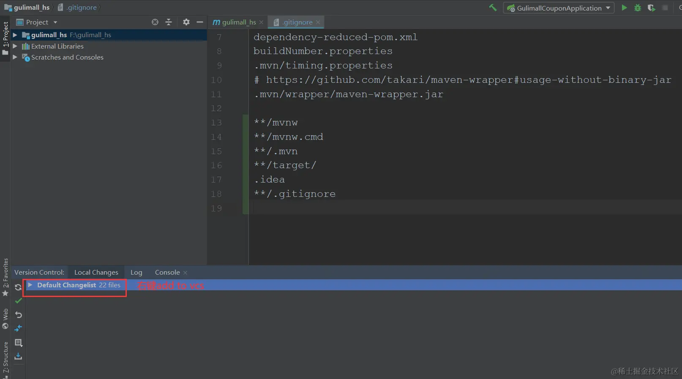Click the line **/mvnw.cmd
This screenshot has height=379, width=682.
[x=288, y=137]
